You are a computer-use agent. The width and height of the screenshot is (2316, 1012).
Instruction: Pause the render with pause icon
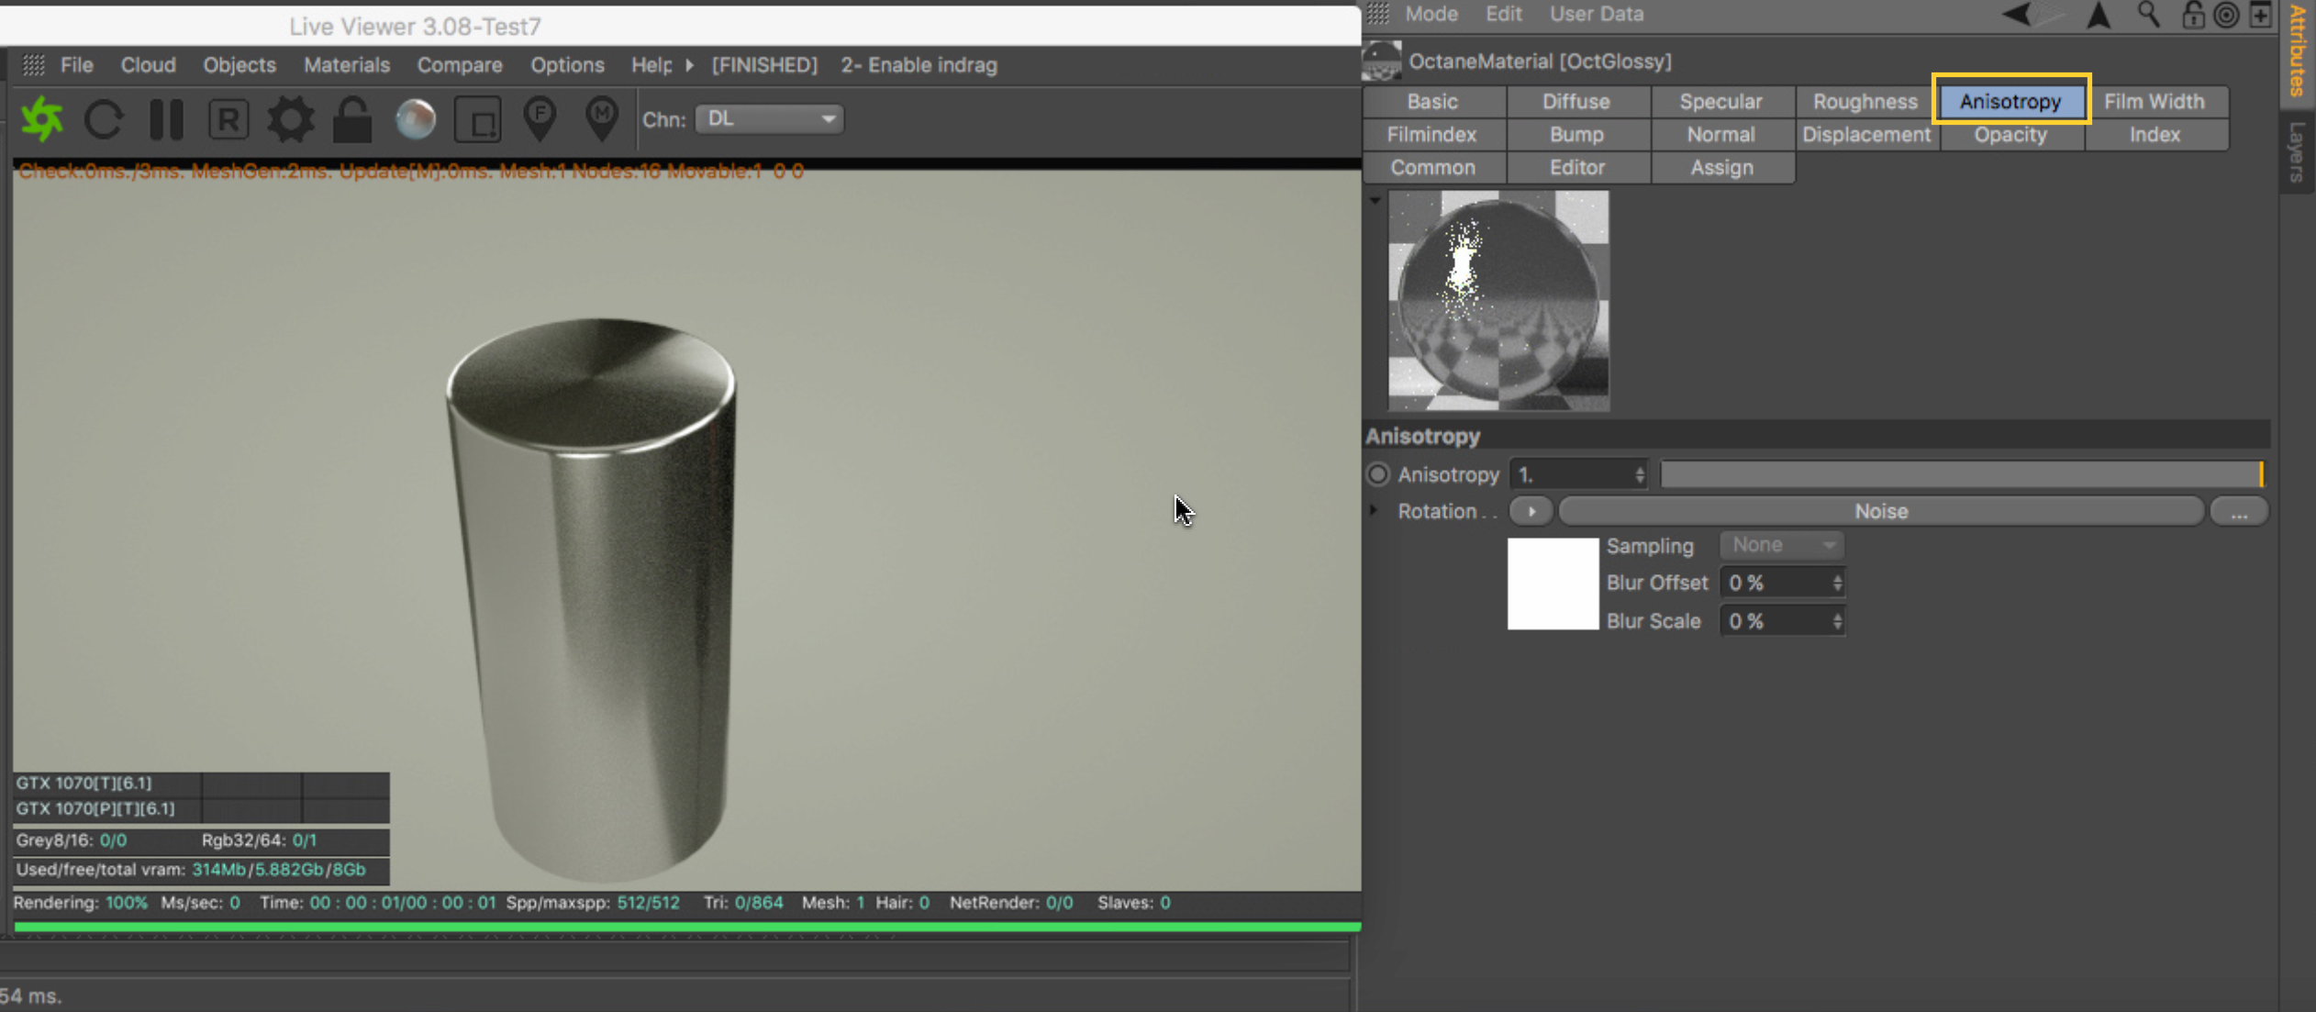[166, 119]
